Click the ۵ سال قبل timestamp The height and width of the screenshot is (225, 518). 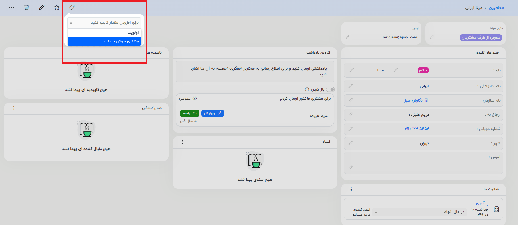click(188, 121)
